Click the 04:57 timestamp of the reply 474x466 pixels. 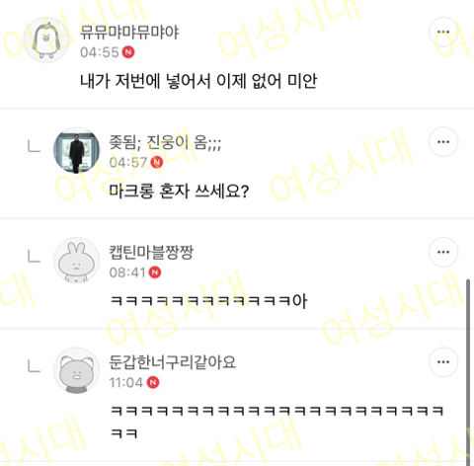coord(128,162)
